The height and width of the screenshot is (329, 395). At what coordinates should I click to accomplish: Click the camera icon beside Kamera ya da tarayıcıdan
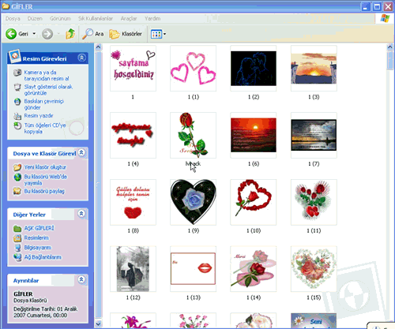click(17, 73)
